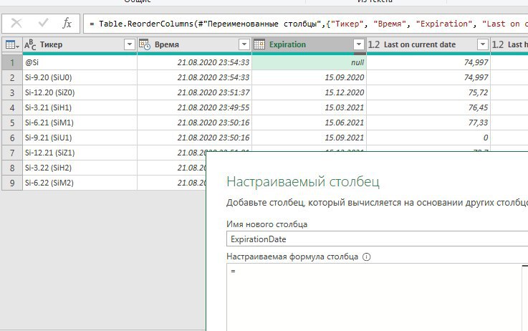
Task: Select the 21.08.2020 23:51:37 time cell
Action: pyautogui.click(x=195, y=92)
